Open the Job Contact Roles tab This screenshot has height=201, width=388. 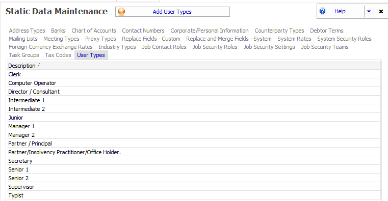pyautogui.click(x=164, y=47)
